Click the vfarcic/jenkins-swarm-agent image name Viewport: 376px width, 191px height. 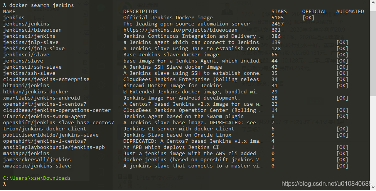45,117
